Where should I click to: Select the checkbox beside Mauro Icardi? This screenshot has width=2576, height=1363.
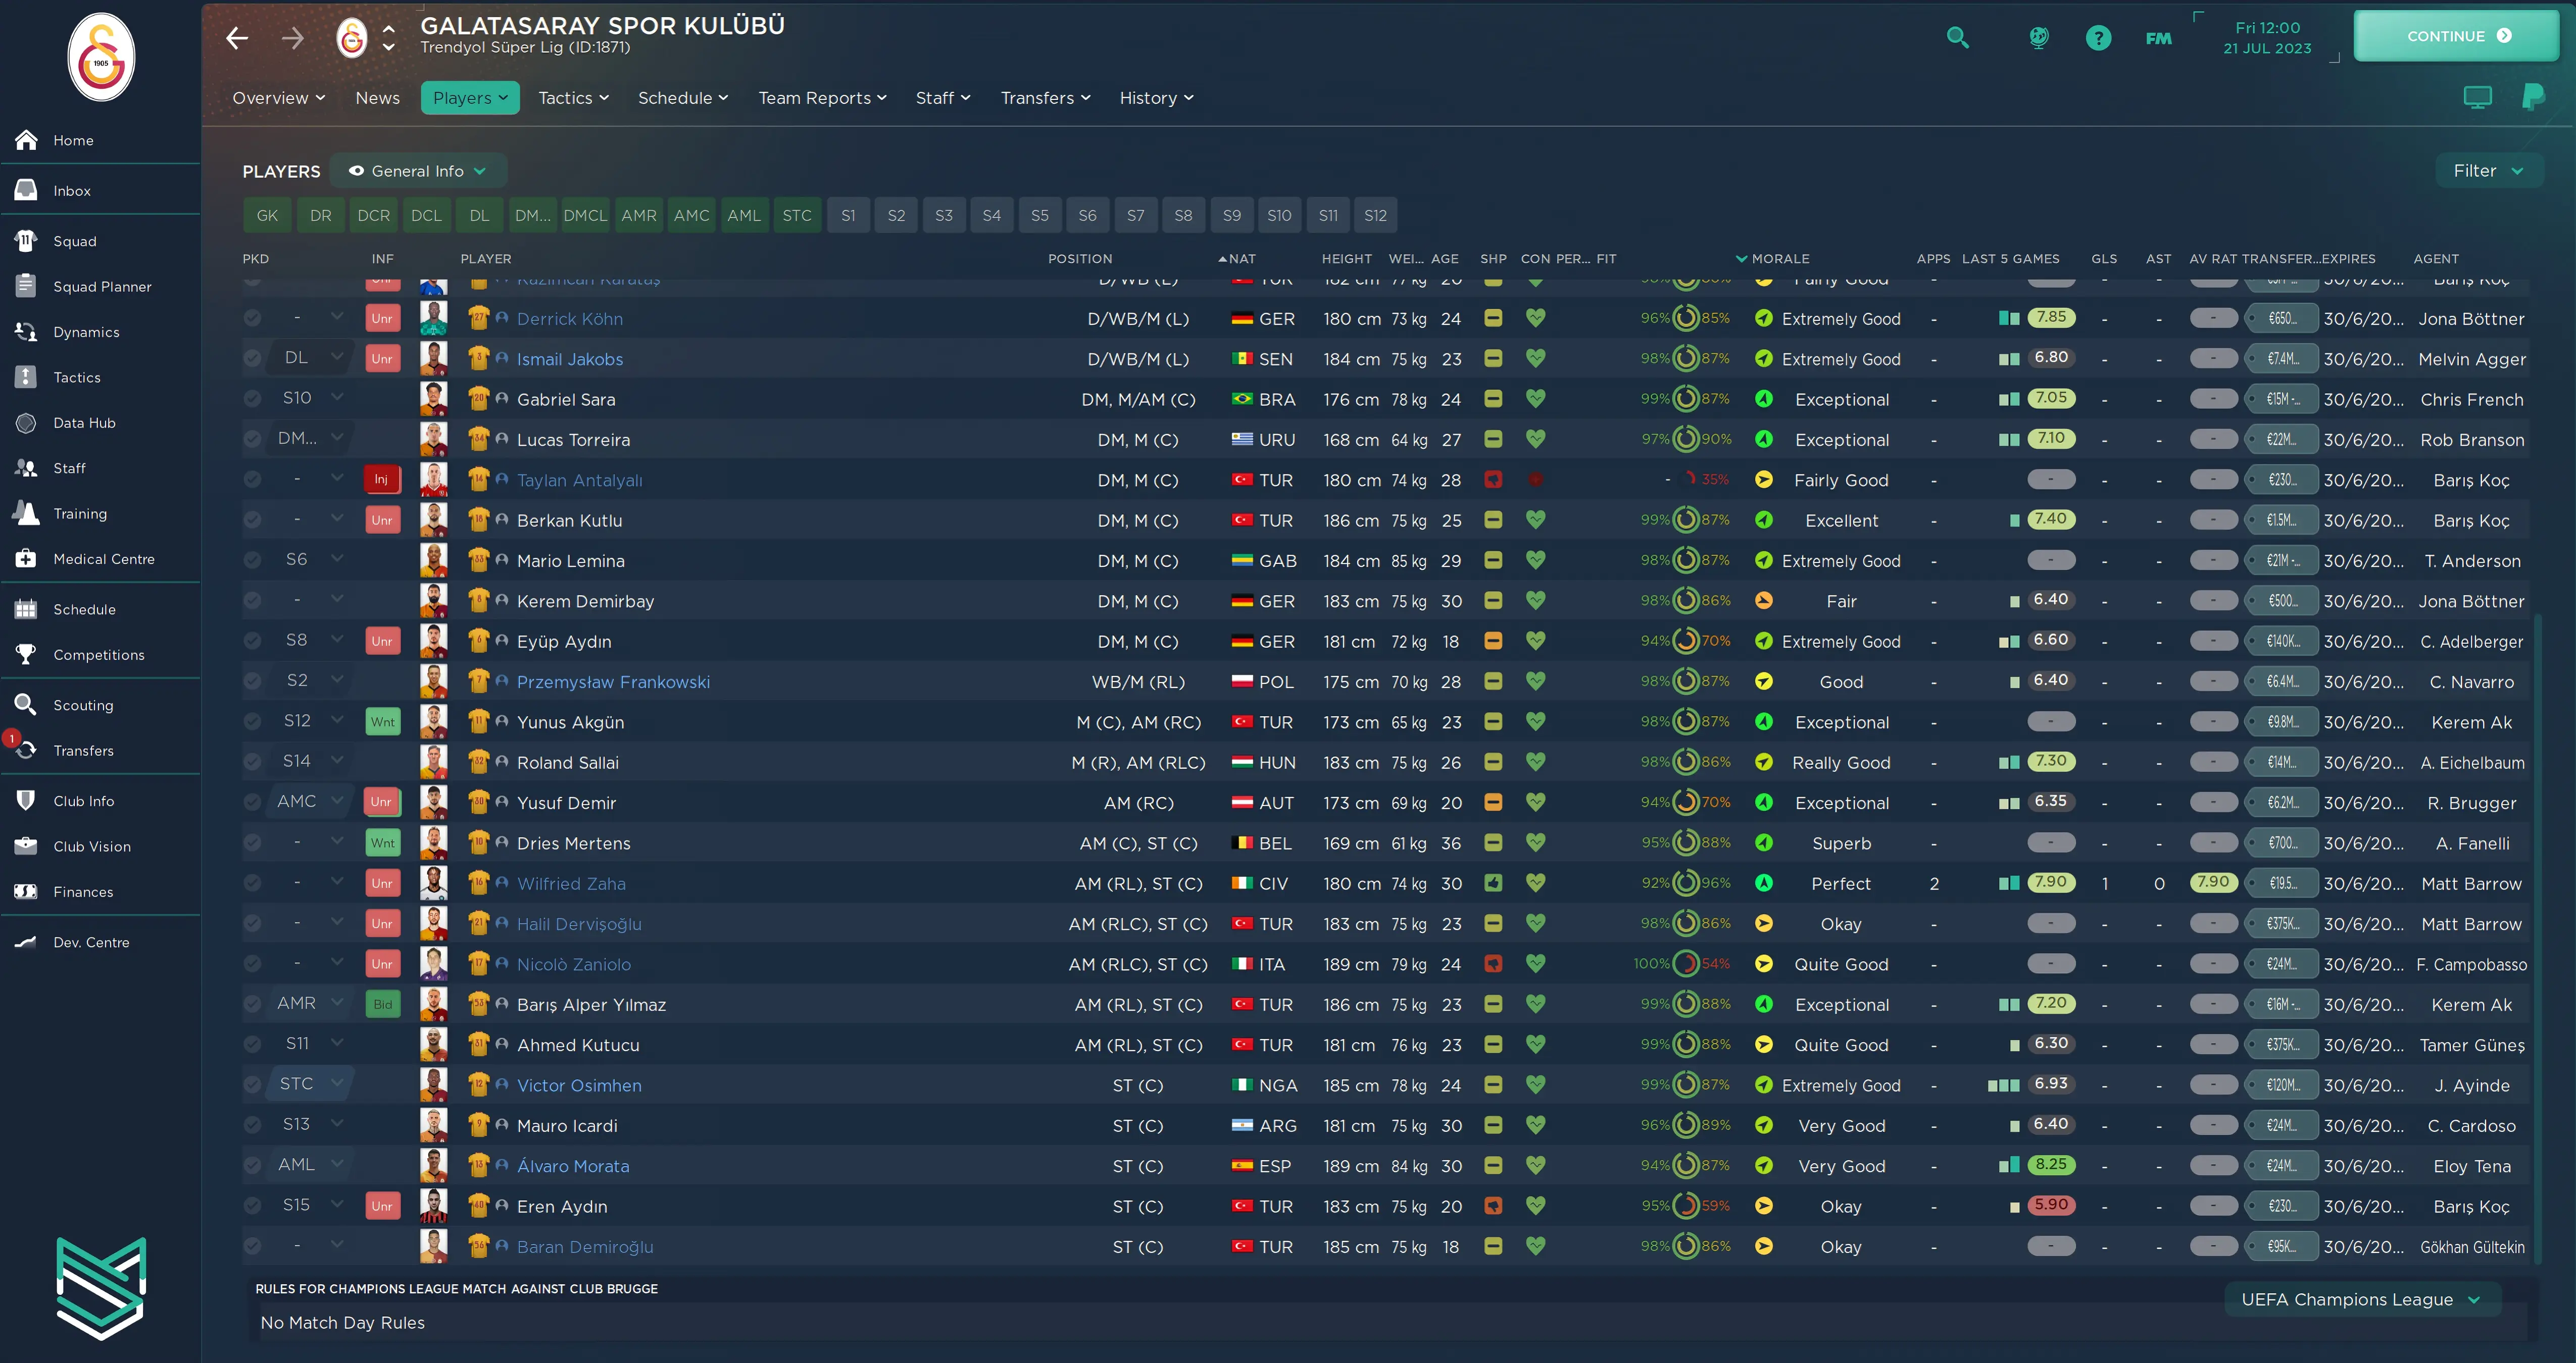(x=252, y=1124)
